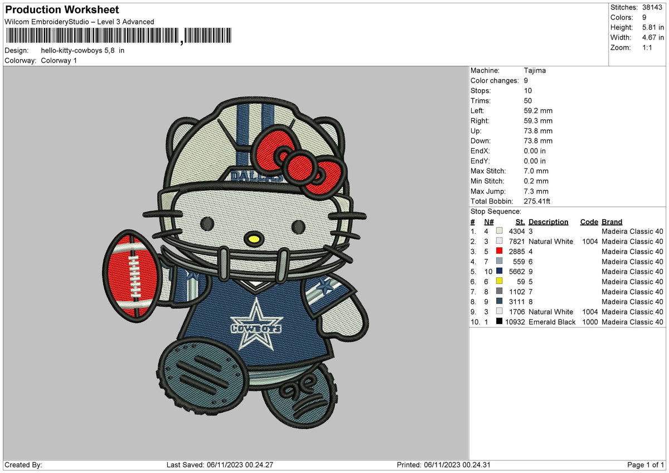This screenshot has height=473, width=669.
Task: Click the barcode under the software title
Action: pos(120,36)
